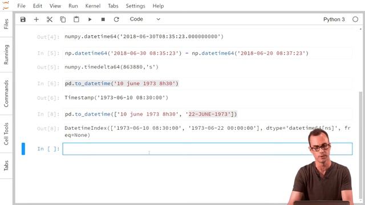
Task: Click the output numpy.timedelta64(863880,'s')
Action: tap(112, 67)
